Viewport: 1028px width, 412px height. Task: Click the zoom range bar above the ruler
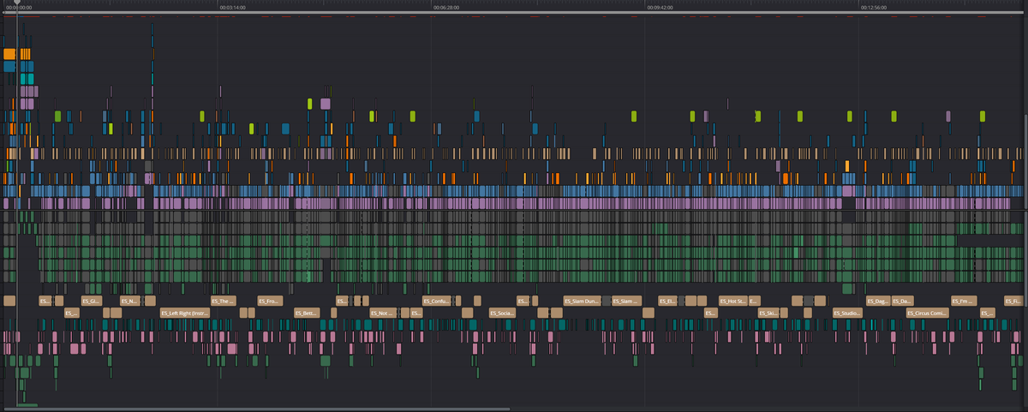pos(514,14)
